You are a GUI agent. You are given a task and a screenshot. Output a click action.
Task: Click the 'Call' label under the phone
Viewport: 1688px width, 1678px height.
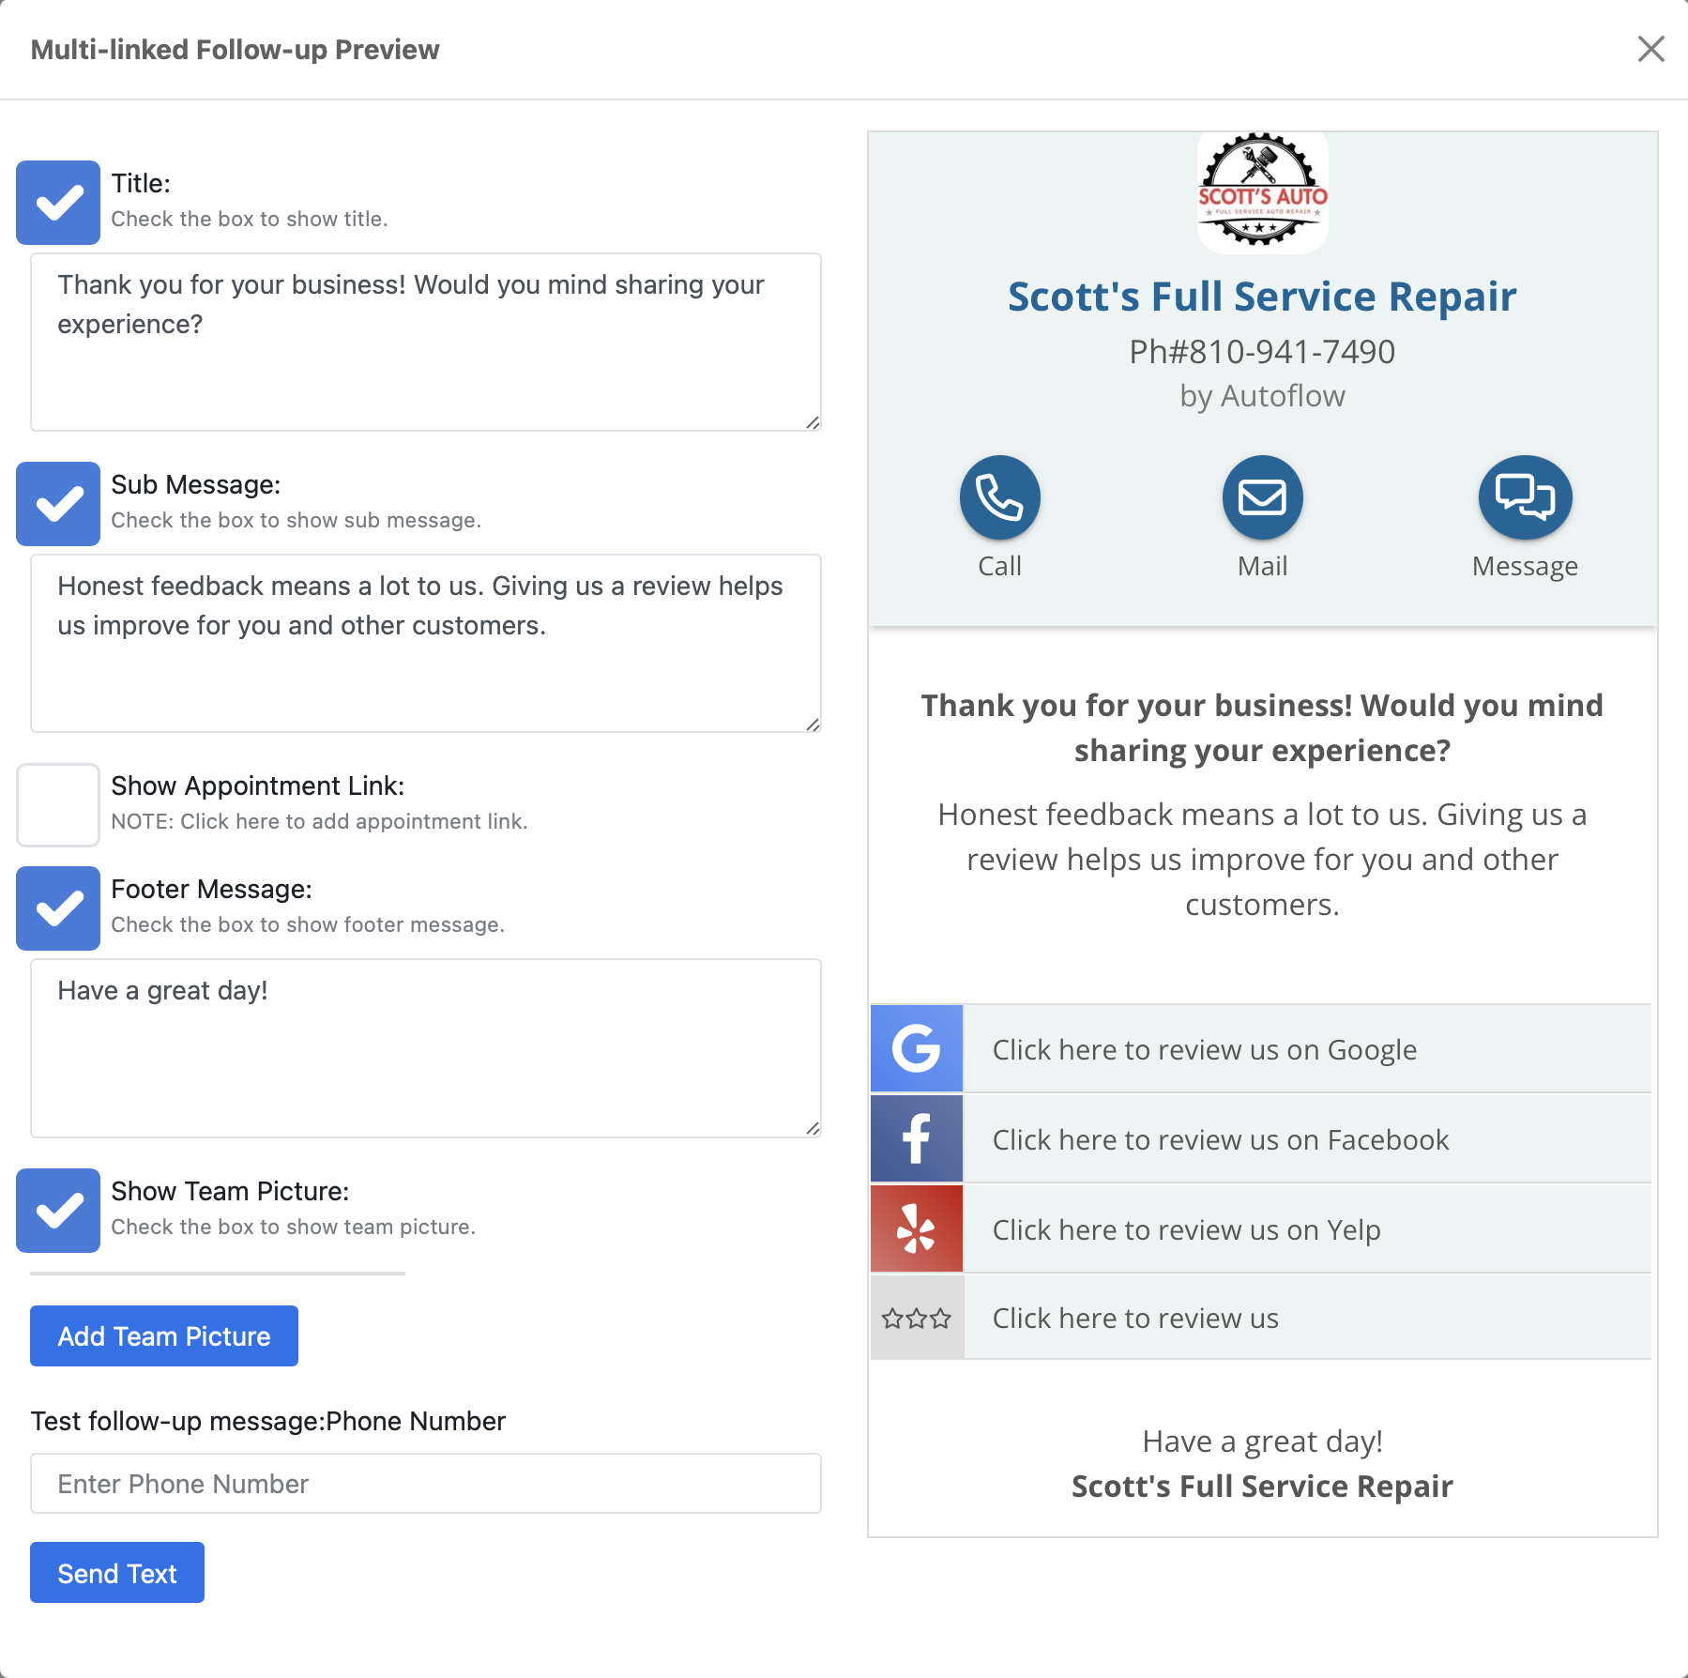(x=999, y=566)
